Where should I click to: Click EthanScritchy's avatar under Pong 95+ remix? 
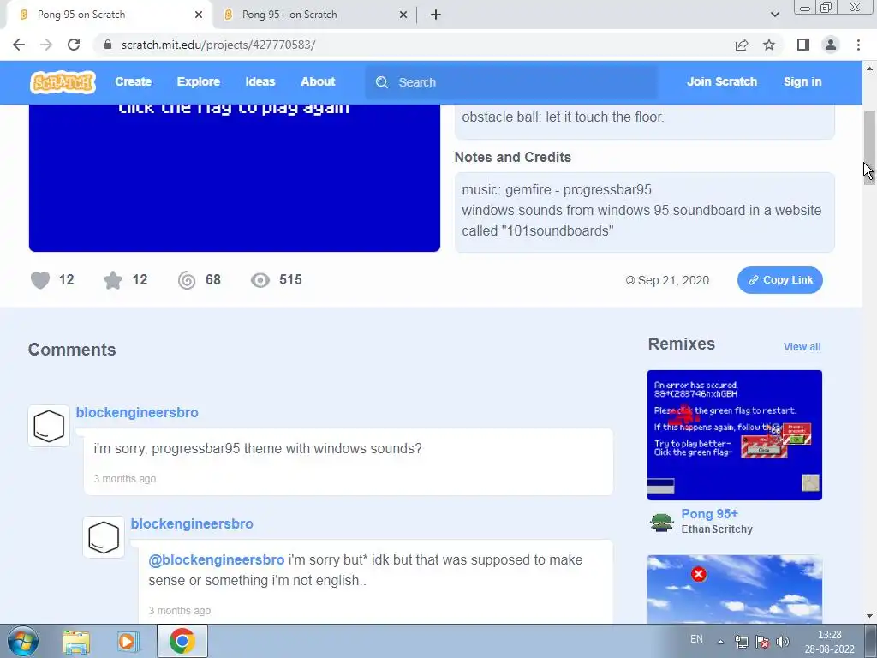tap(662, 523)
